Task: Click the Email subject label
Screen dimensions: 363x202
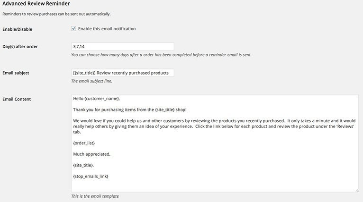Action: tap(16, 73)
